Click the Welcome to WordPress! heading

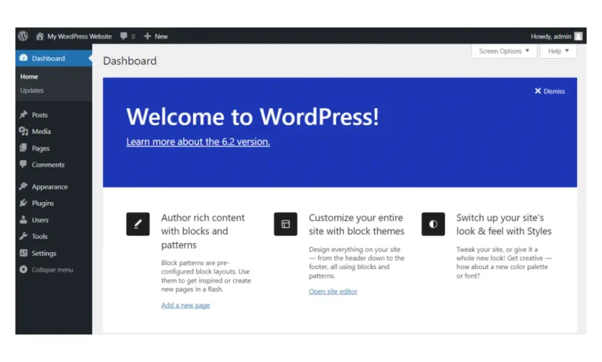point(253,116)
